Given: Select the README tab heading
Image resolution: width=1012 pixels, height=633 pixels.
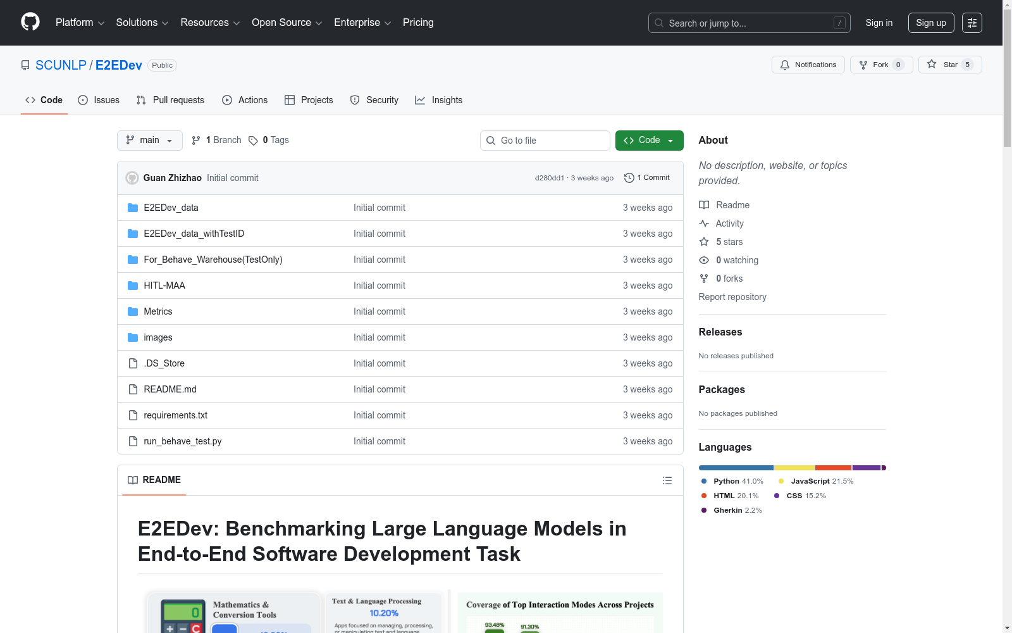Looking at the screenshot, I should pyautogui.click(x=154, y=480).
